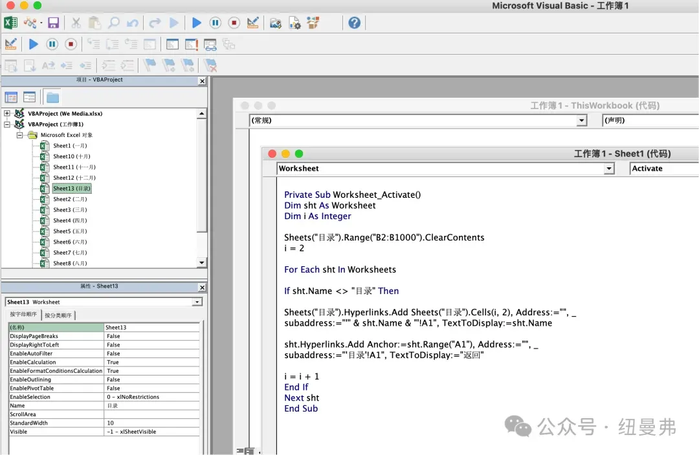Open Activate procedure dropdown in Sheet1 window

tap(664, 168)
